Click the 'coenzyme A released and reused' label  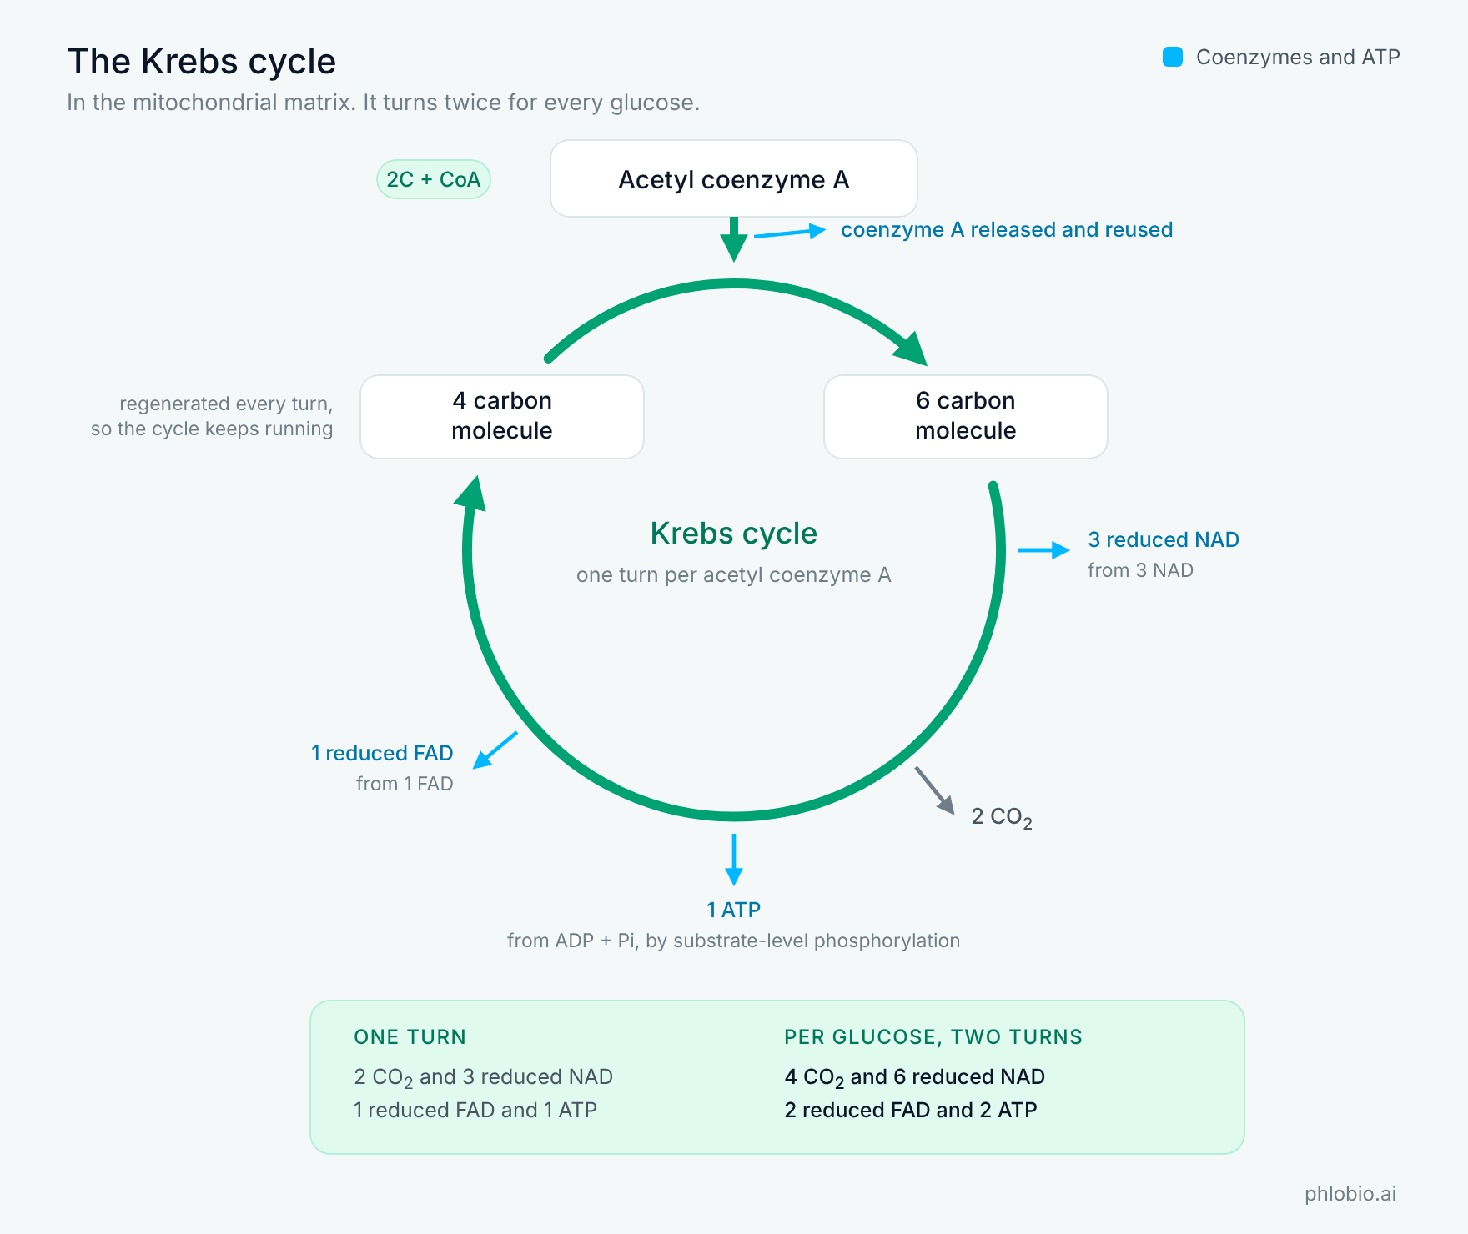(1007, 229)
